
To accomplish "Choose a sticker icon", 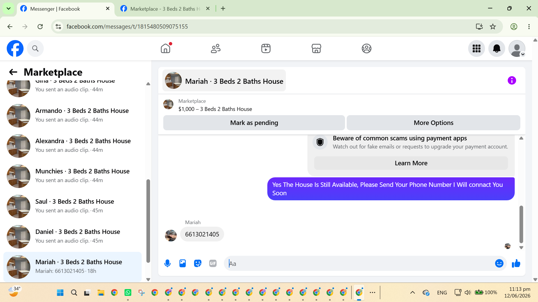I will 198,263.
